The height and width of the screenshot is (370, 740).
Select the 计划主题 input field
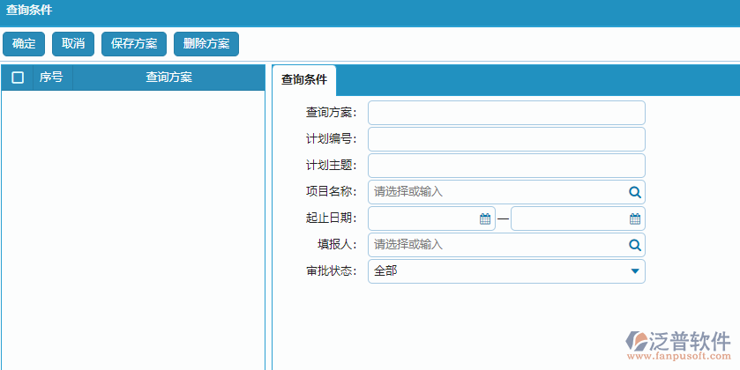coord(506,166)
